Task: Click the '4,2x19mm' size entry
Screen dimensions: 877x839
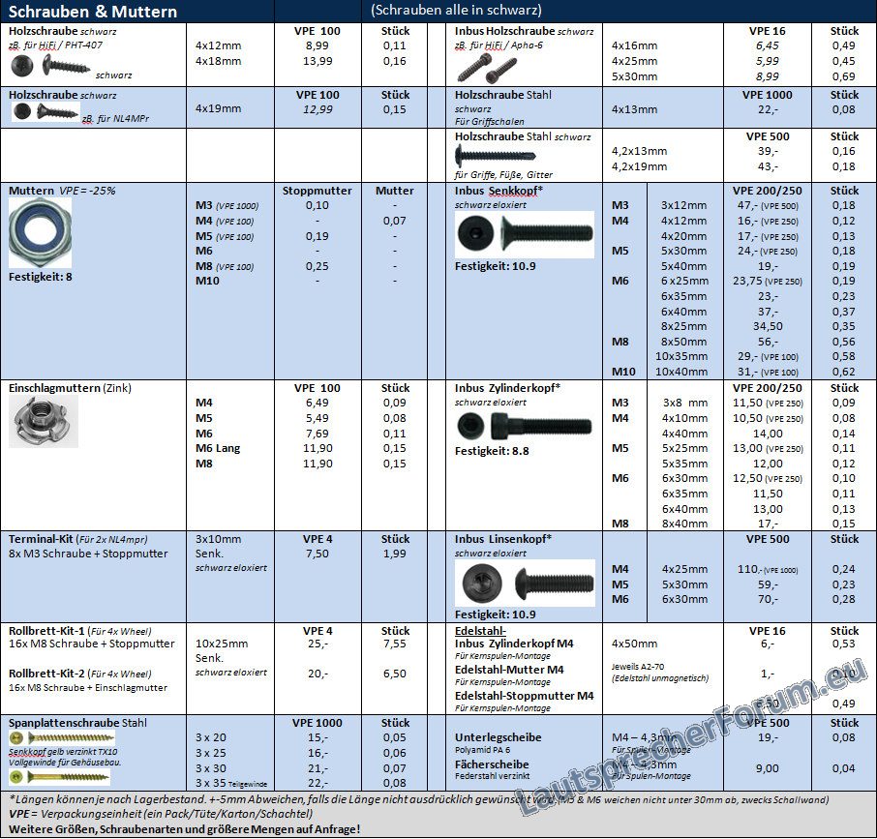Action: pos(639,166)
